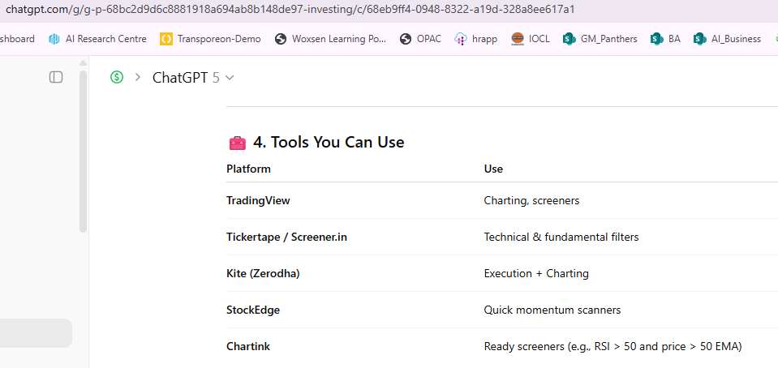The height and width of the screenshot is (368, 778).
Task: Open the OPAC bookmark
Action: tap(421, 39)
